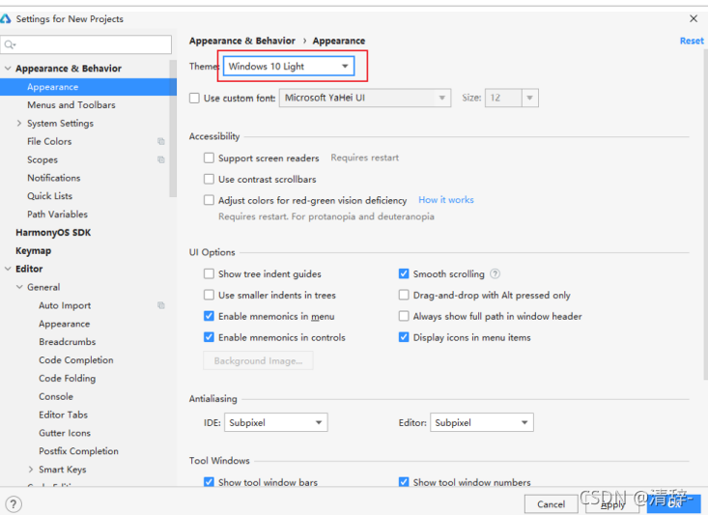This screenshot has height=515, width=708.
Task: Click the copy icon beside Scopes
Action: (x=161, y=159)
